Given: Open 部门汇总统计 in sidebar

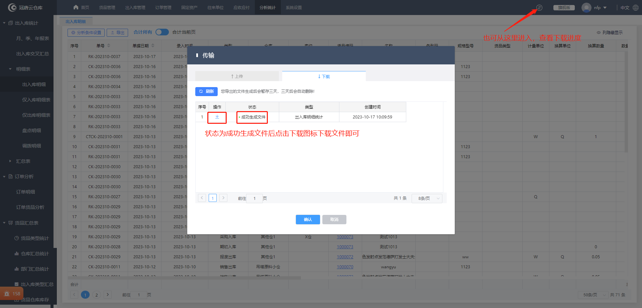Looking at the screenshot, I should pyautogui.click(x=32, y=269).
